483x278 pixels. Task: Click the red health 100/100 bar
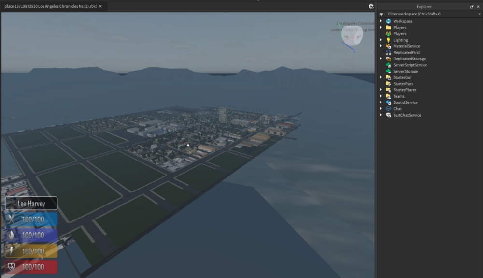[31, 267]
